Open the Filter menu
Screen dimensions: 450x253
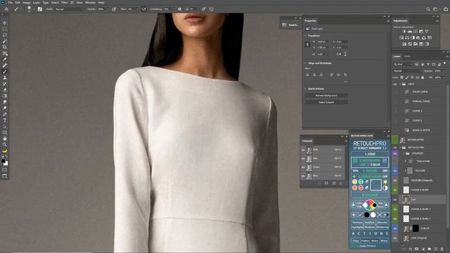click(x=64, y=2)
